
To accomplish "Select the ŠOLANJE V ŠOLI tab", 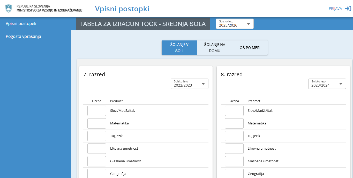I will pos(179,48).
